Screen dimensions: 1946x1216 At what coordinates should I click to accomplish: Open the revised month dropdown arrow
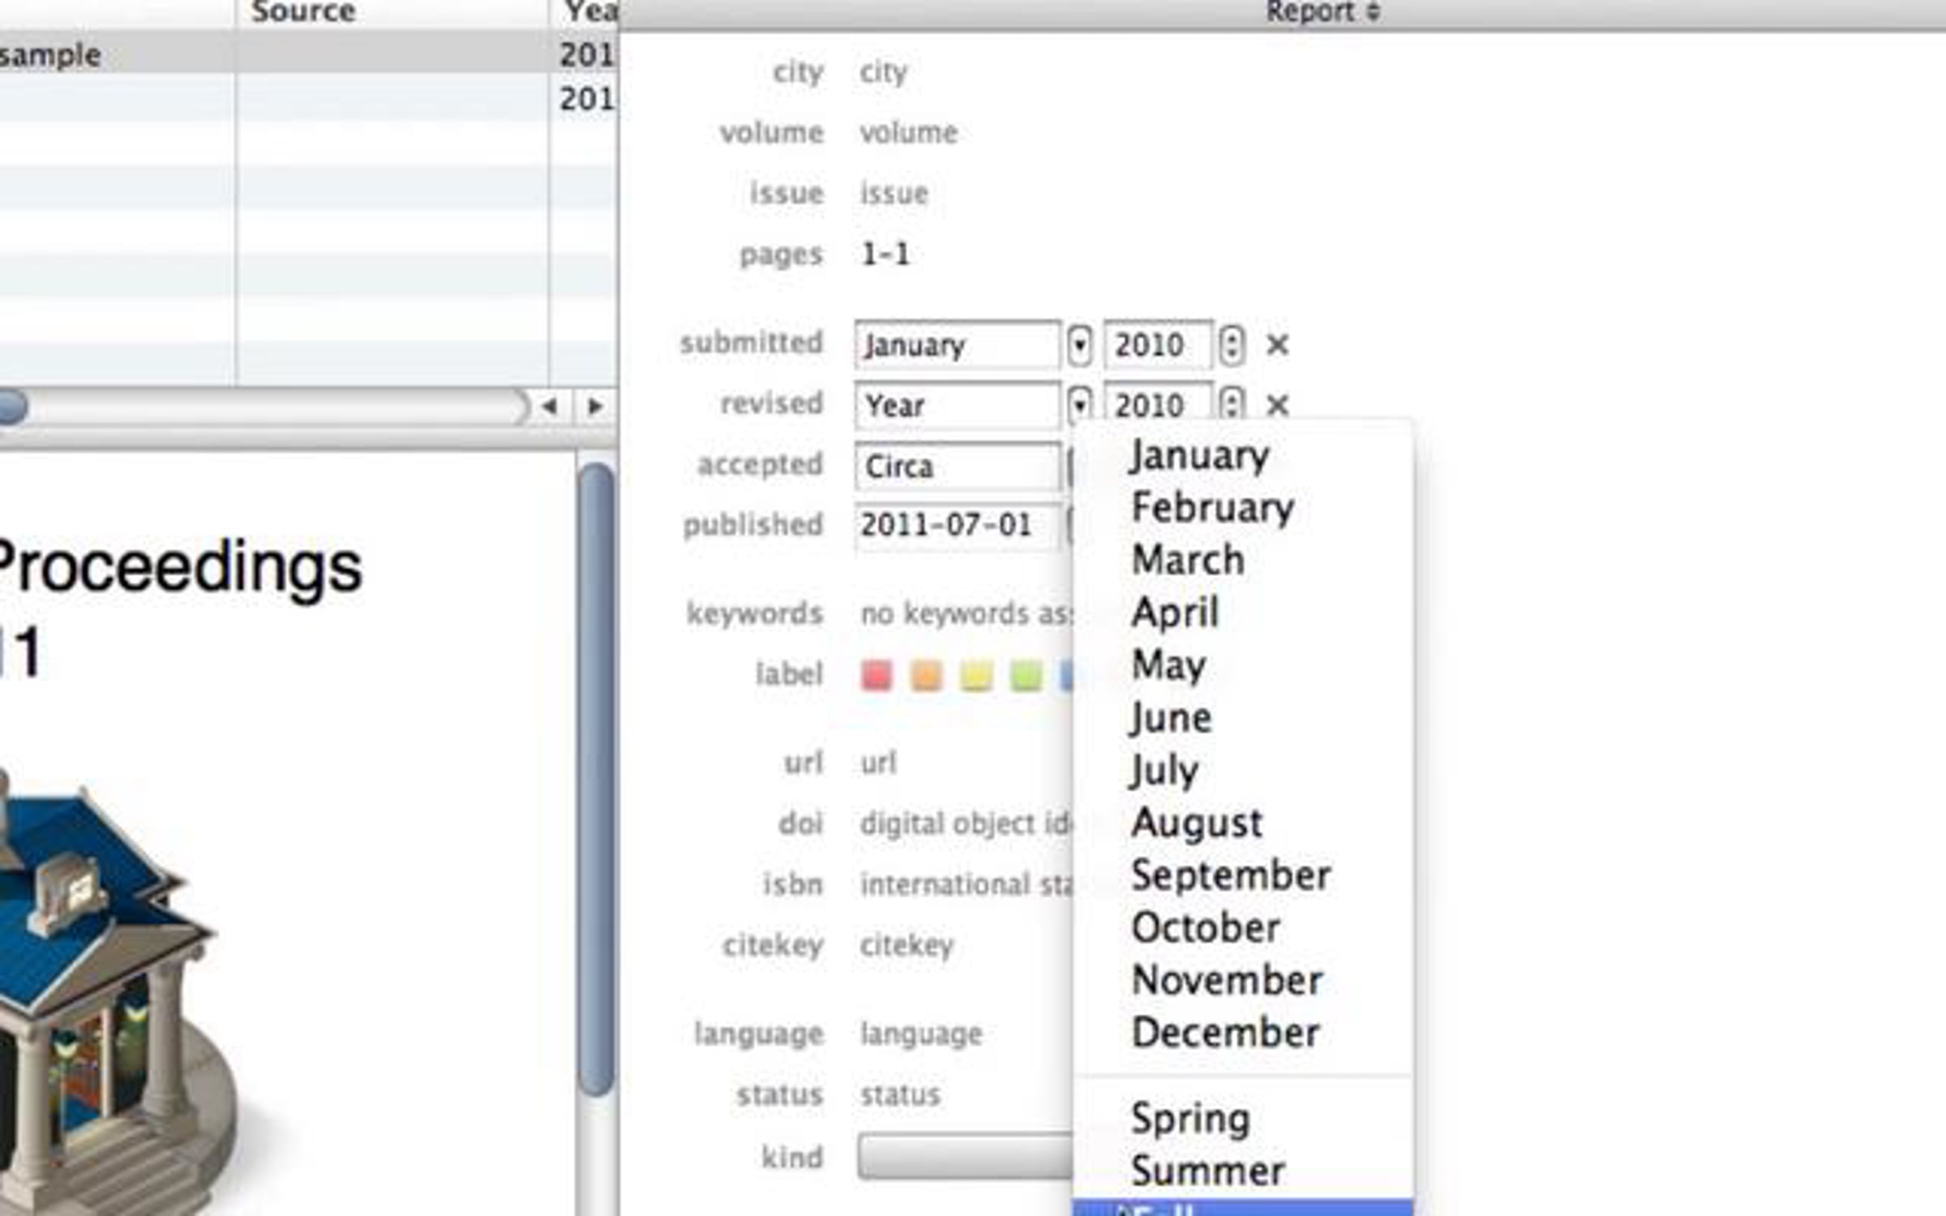1079,404
